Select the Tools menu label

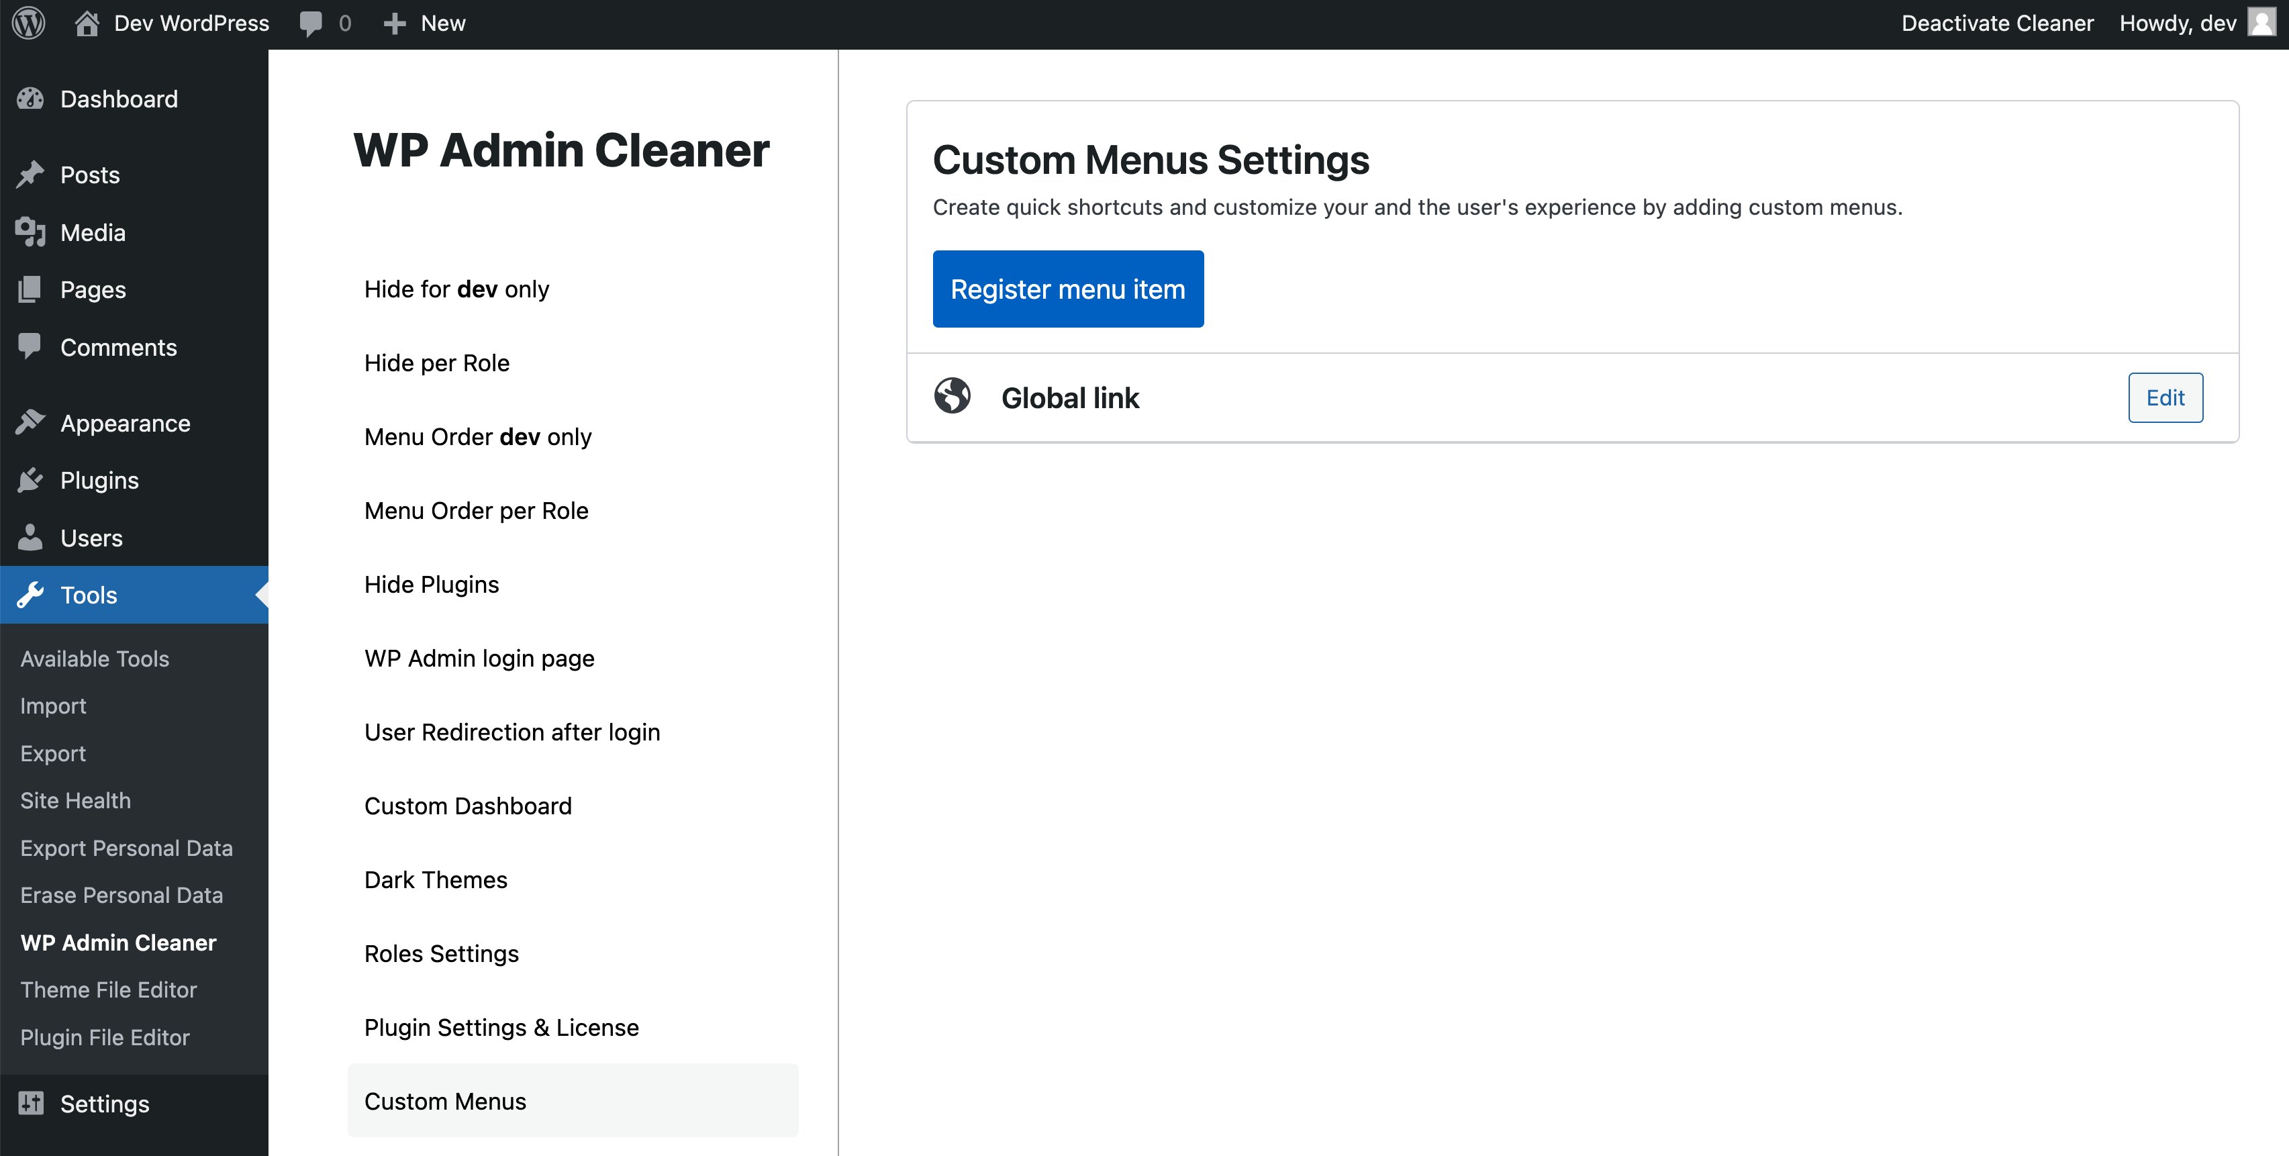pyautogui.click(x=89, y=595)
